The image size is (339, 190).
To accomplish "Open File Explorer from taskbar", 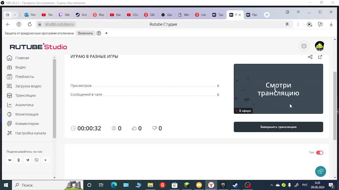I will tap(150, 185).
